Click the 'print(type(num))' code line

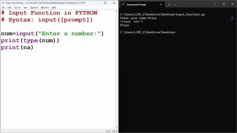point(30,40)
